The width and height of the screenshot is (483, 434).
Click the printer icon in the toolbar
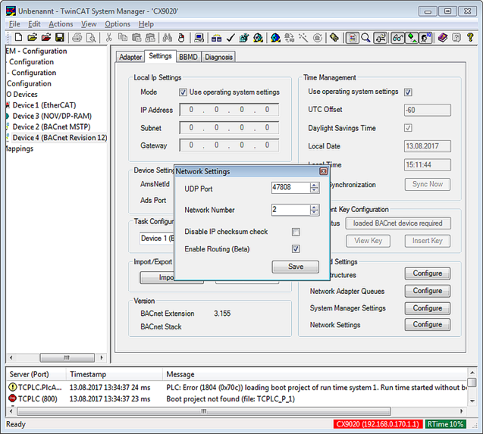click(x=77, y=38)
